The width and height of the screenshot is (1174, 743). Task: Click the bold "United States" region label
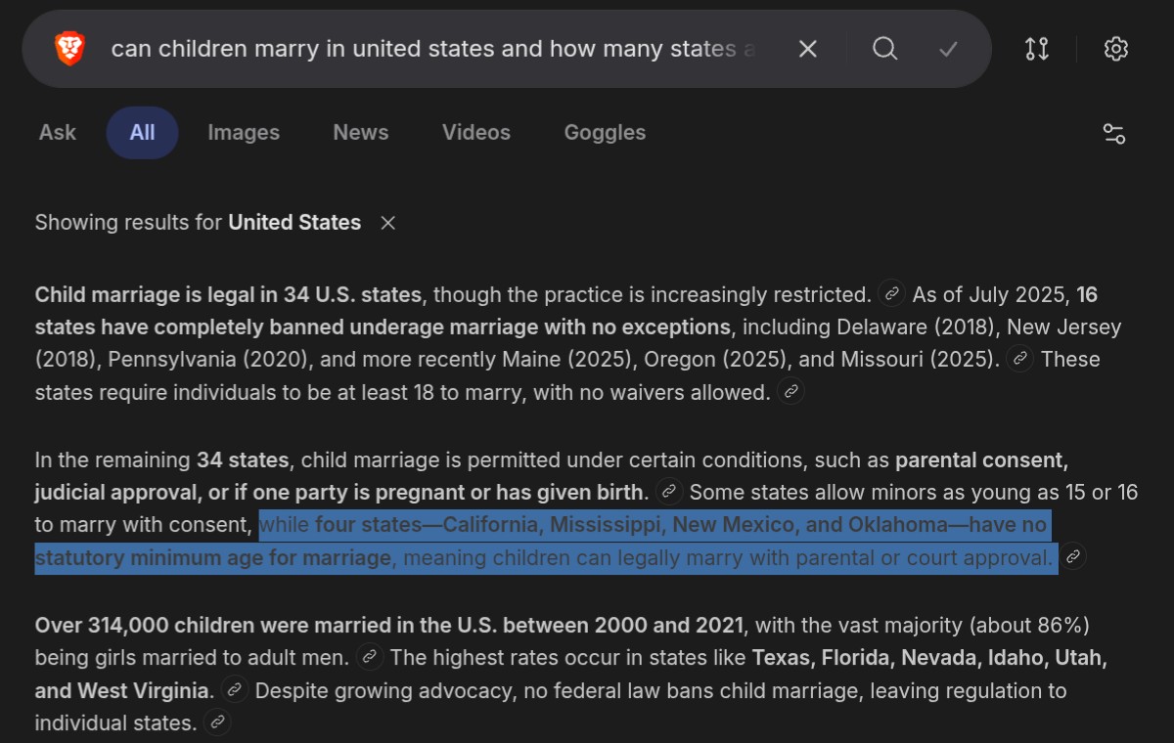294,223
